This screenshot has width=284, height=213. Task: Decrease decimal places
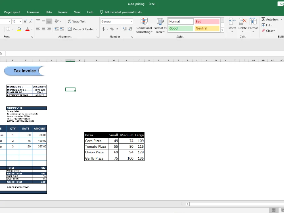click(x=130, y=29)
